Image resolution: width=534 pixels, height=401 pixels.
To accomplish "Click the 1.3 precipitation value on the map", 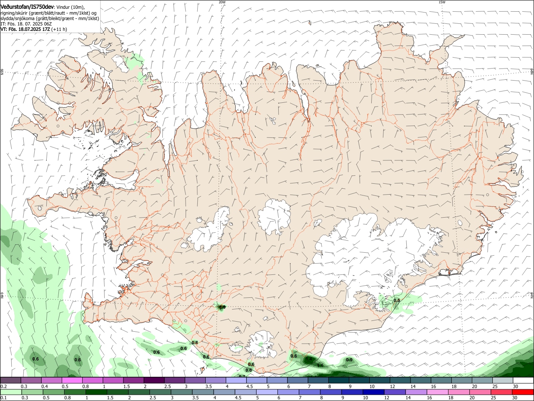I will [x=222, y=307].
